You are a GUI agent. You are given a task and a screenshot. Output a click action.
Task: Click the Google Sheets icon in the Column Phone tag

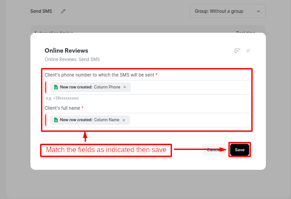click(56, 87)
